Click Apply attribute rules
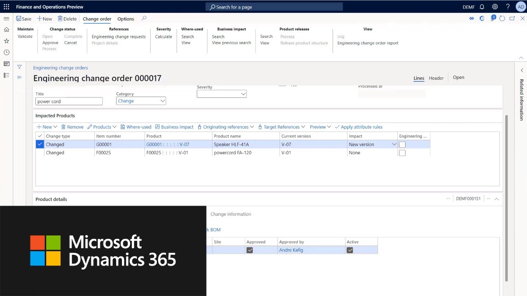527x296 pixels. pyautogui.click(x=359, y=127)
